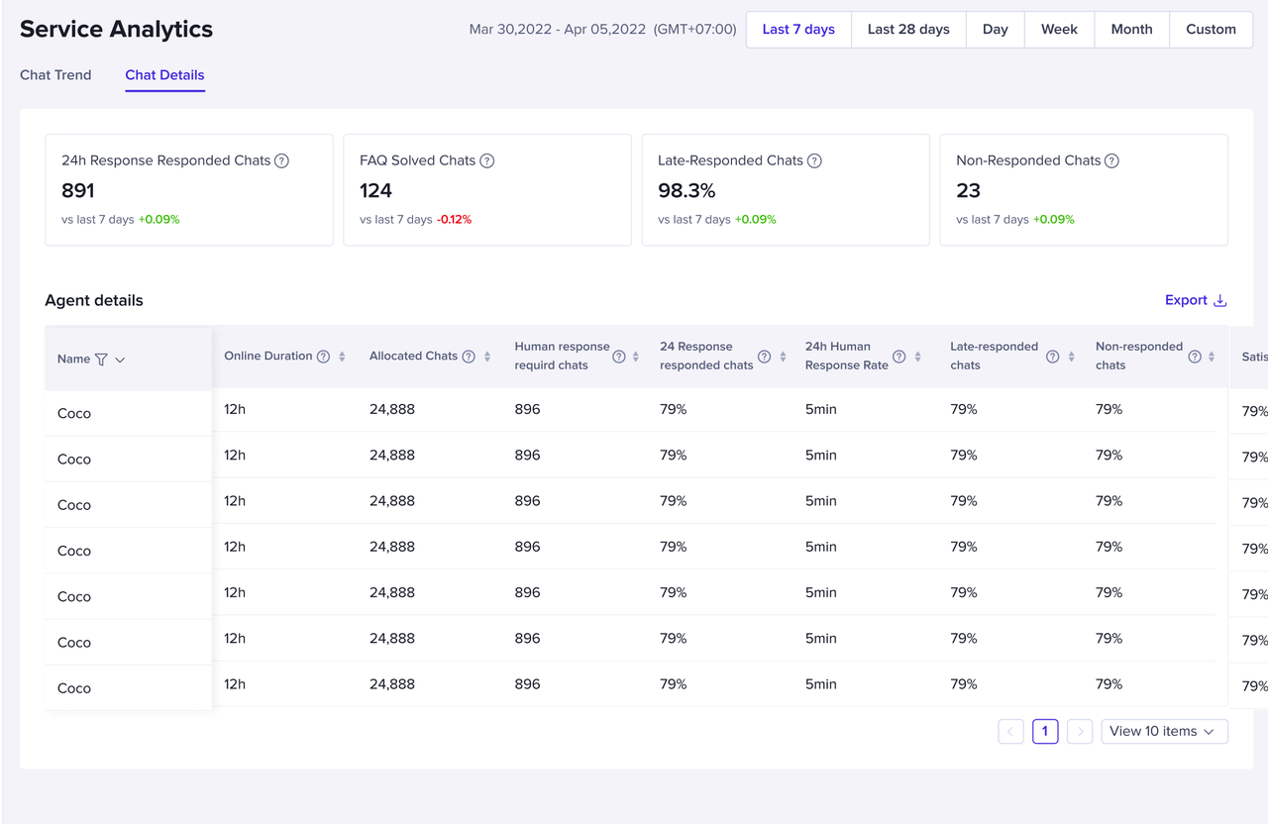Click page number 1 in pagination

click(x=1045, y=732)
